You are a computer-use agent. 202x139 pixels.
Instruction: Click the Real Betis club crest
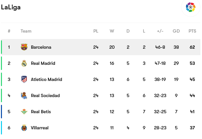pos(24,112)
